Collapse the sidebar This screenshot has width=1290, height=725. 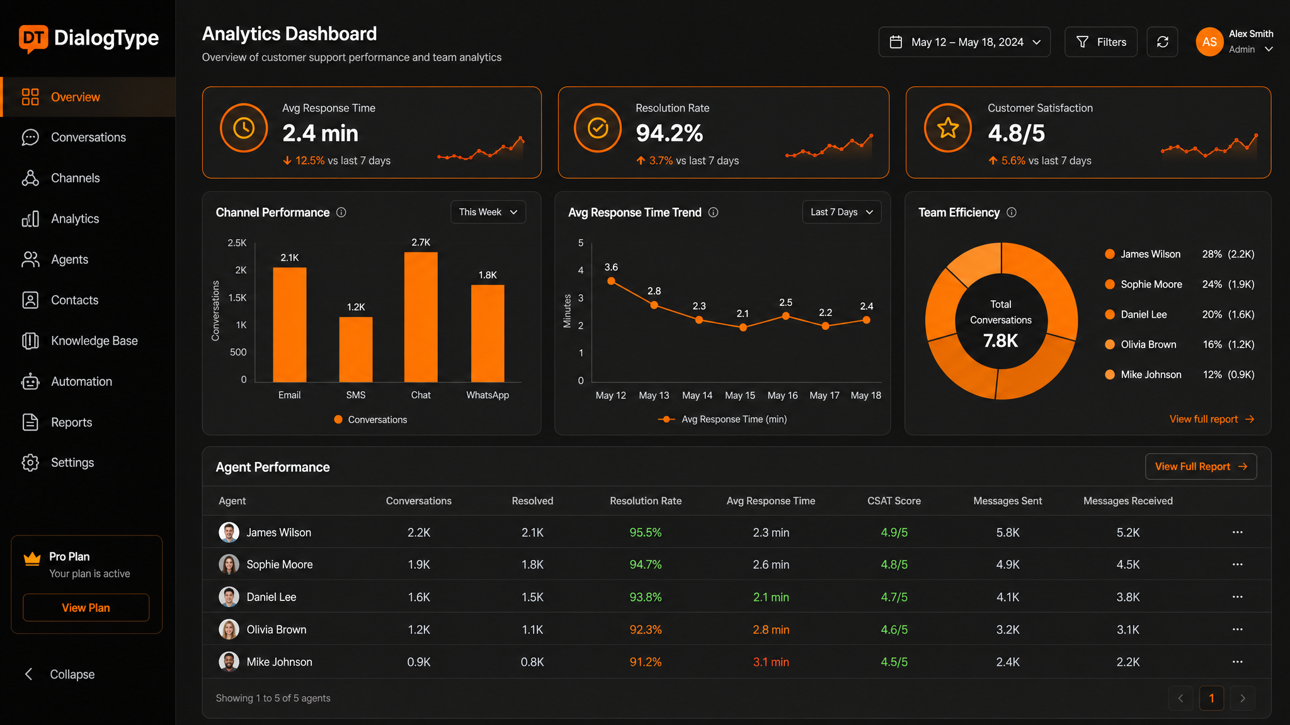[60, 675]
